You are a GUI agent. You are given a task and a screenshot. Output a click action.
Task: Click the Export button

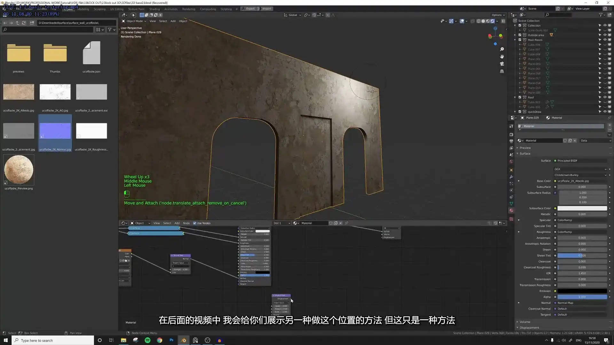[250, 9]
